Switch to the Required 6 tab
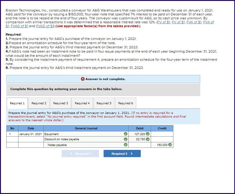Screen dimensions: 235x194 pos(125,103)
